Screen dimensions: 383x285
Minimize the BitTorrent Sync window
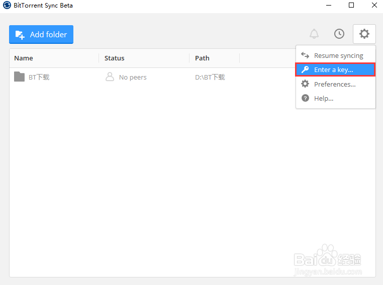(329, 5)
